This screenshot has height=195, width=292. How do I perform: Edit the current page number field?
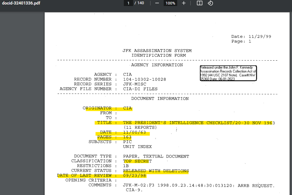click(x=128, y=3)
